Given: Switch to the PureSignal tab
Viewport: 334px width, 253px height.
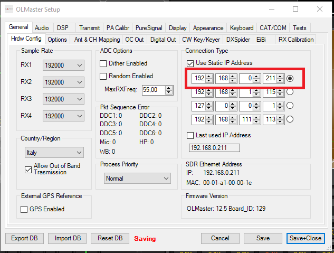Looking at the screenshot, I should tap(149, 28).
